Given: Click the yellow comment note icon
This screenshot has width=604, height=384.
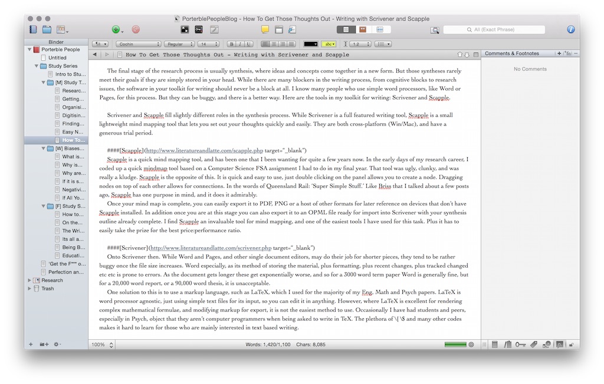Looking at the screenshot, I should click(265, 29).
